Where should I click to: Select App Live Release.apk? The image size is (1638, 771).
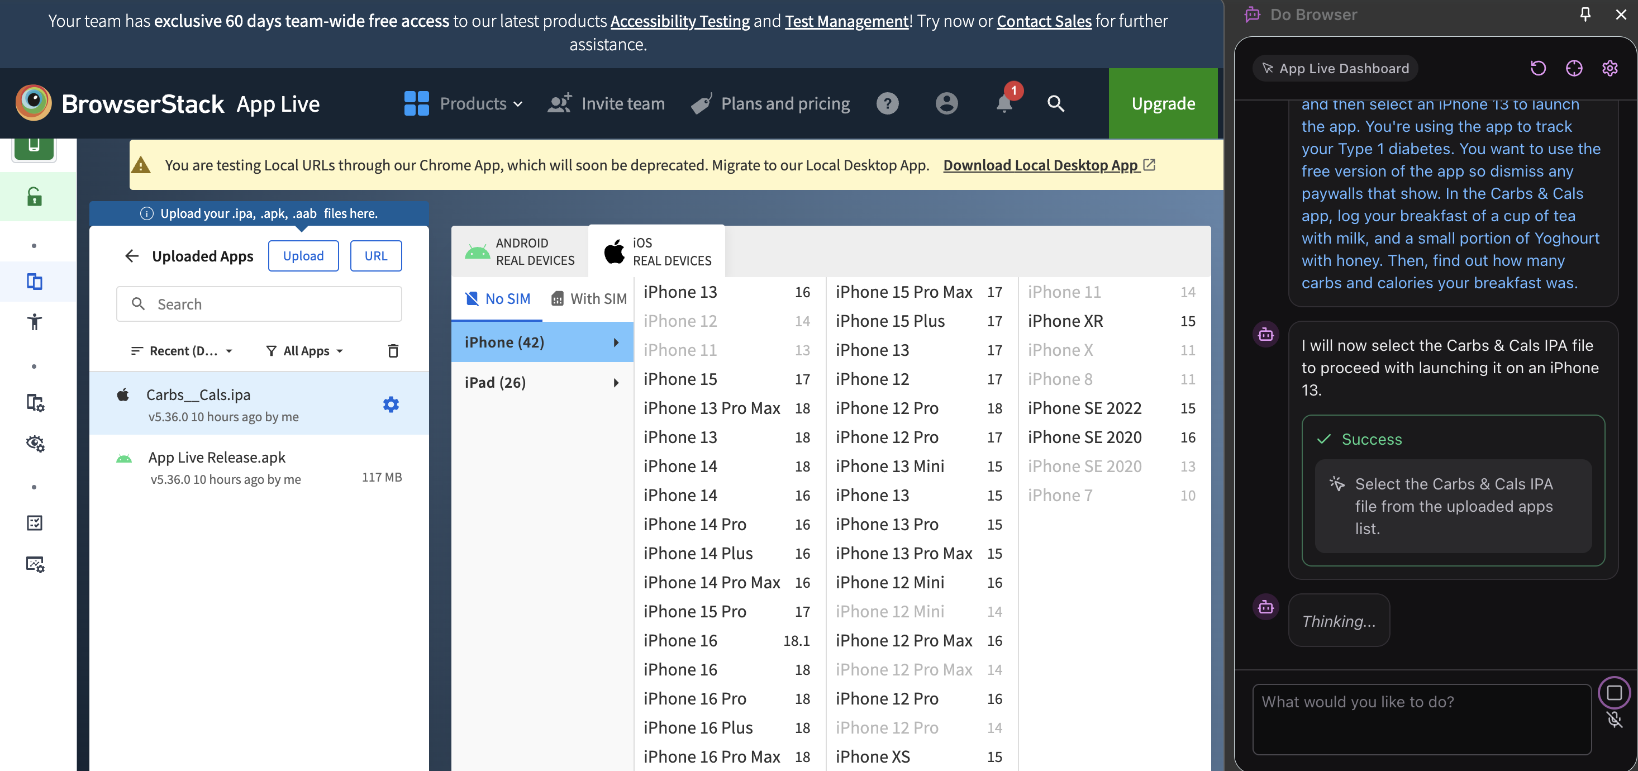coord(259,467)
